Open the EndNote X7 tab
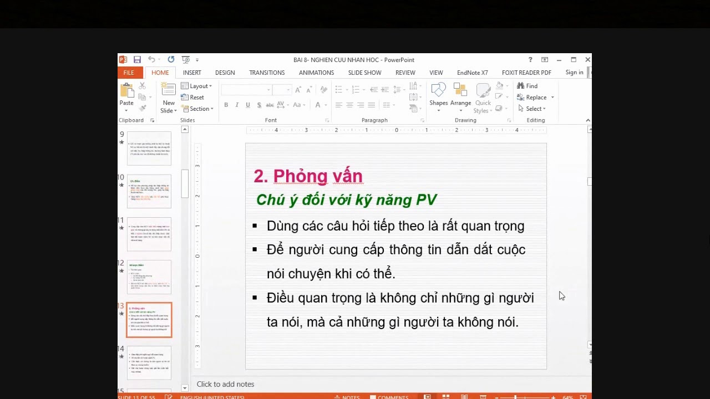 472,73
